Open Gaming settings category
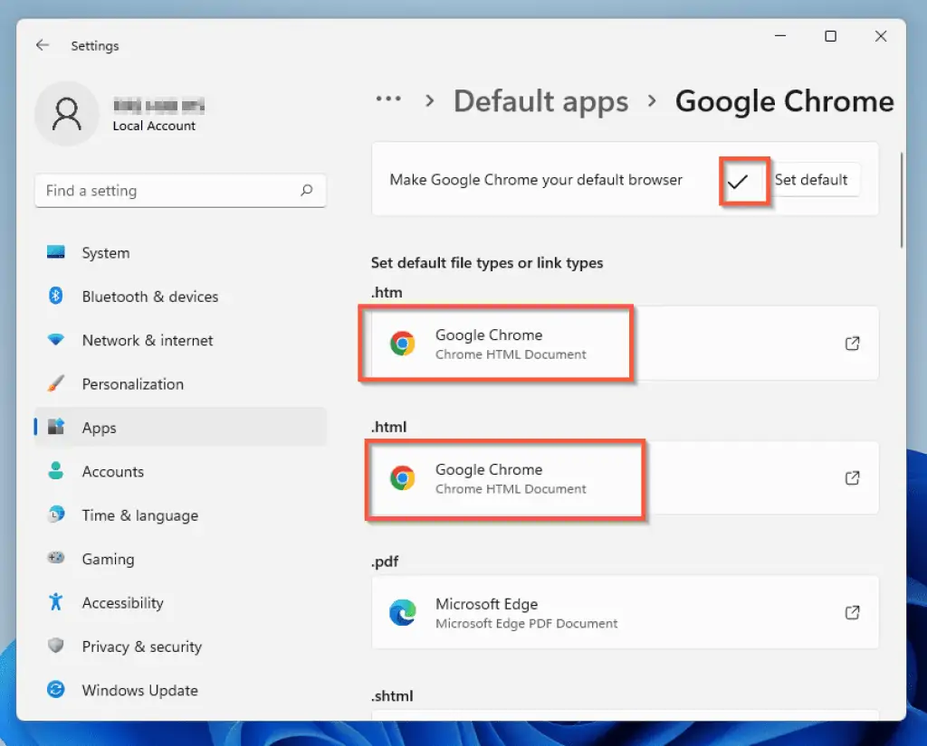927x746 pixels. [181, 559]
